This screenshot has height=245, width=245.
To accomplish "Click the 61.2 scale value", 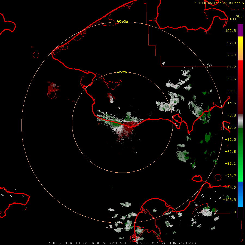I will click(232, 67).
